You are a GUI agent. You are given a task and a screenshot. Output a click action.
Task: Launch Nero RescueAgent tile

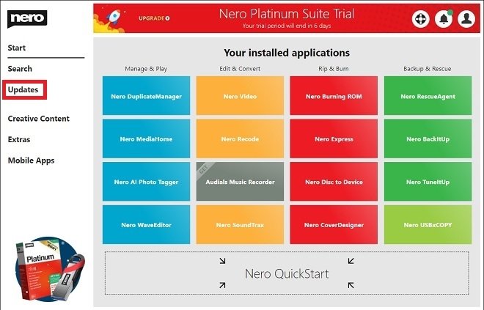point(428,95)
